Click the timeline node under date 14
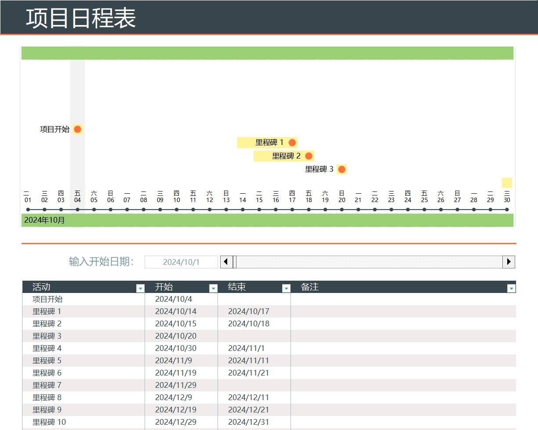Image resolution: width=538 pixels, height=430 pixels. pos(243,210)
